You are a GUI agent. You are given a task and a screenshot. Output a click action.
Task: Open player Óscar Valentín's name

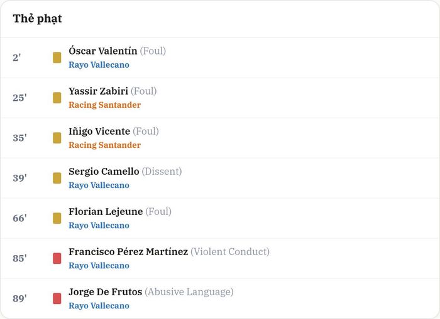[x=103, y=51]
